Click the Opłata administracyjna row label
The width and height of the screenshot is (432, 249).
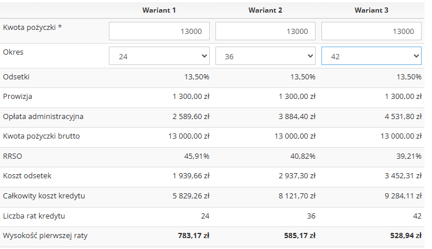[43, 116]
